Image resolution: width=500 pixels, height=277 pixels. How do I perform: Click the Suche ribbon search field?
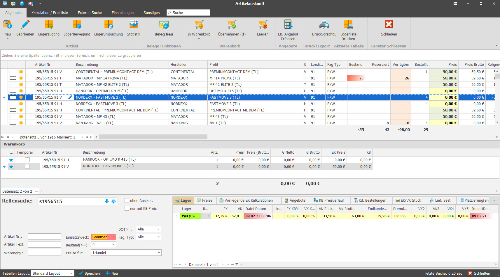pos(188,13)
